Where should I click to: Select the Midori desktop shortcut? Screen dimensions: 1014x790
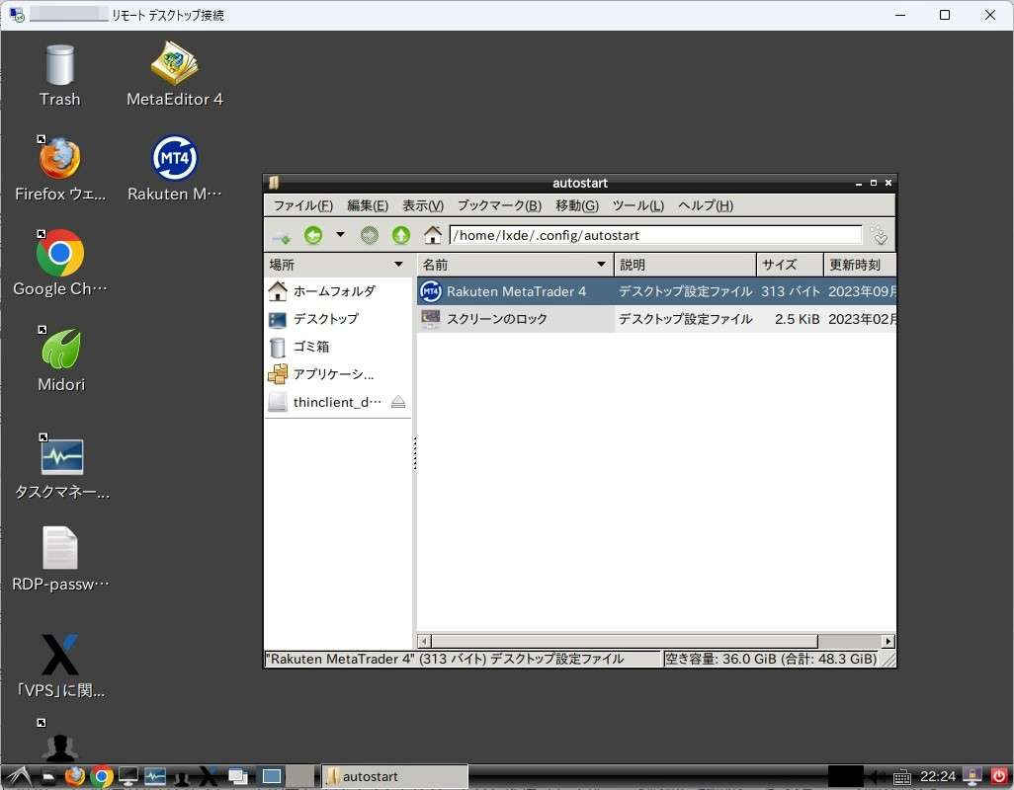pyautogui.click(x=61, y=359)
